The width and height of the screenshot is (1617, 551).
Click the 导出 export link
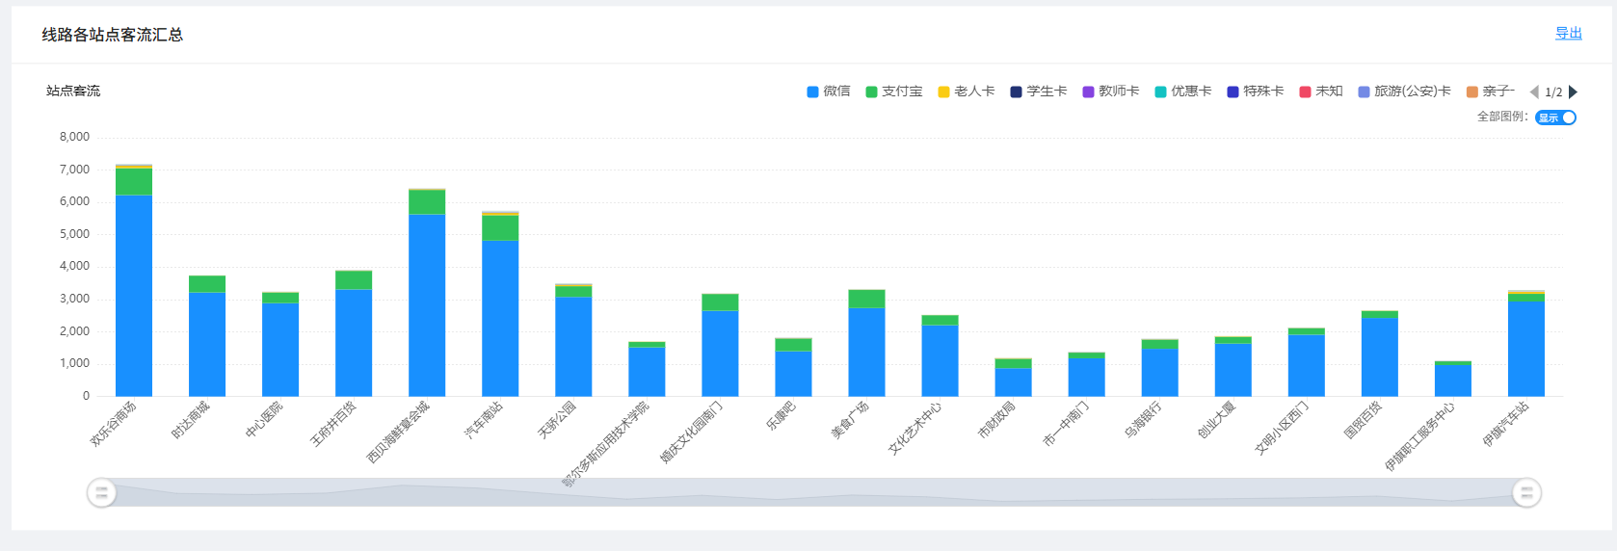click(x=1568, y=34)
